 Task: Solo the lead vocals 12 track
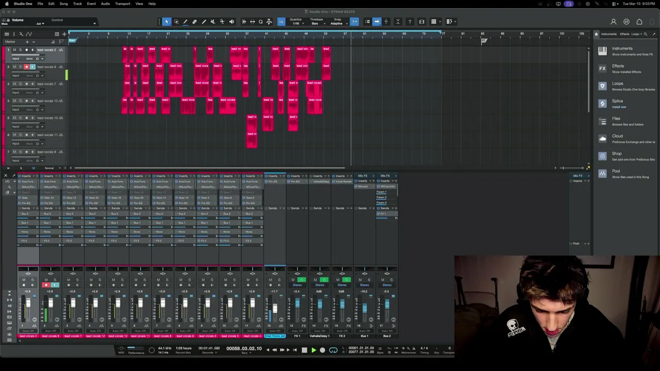[20, 101]
